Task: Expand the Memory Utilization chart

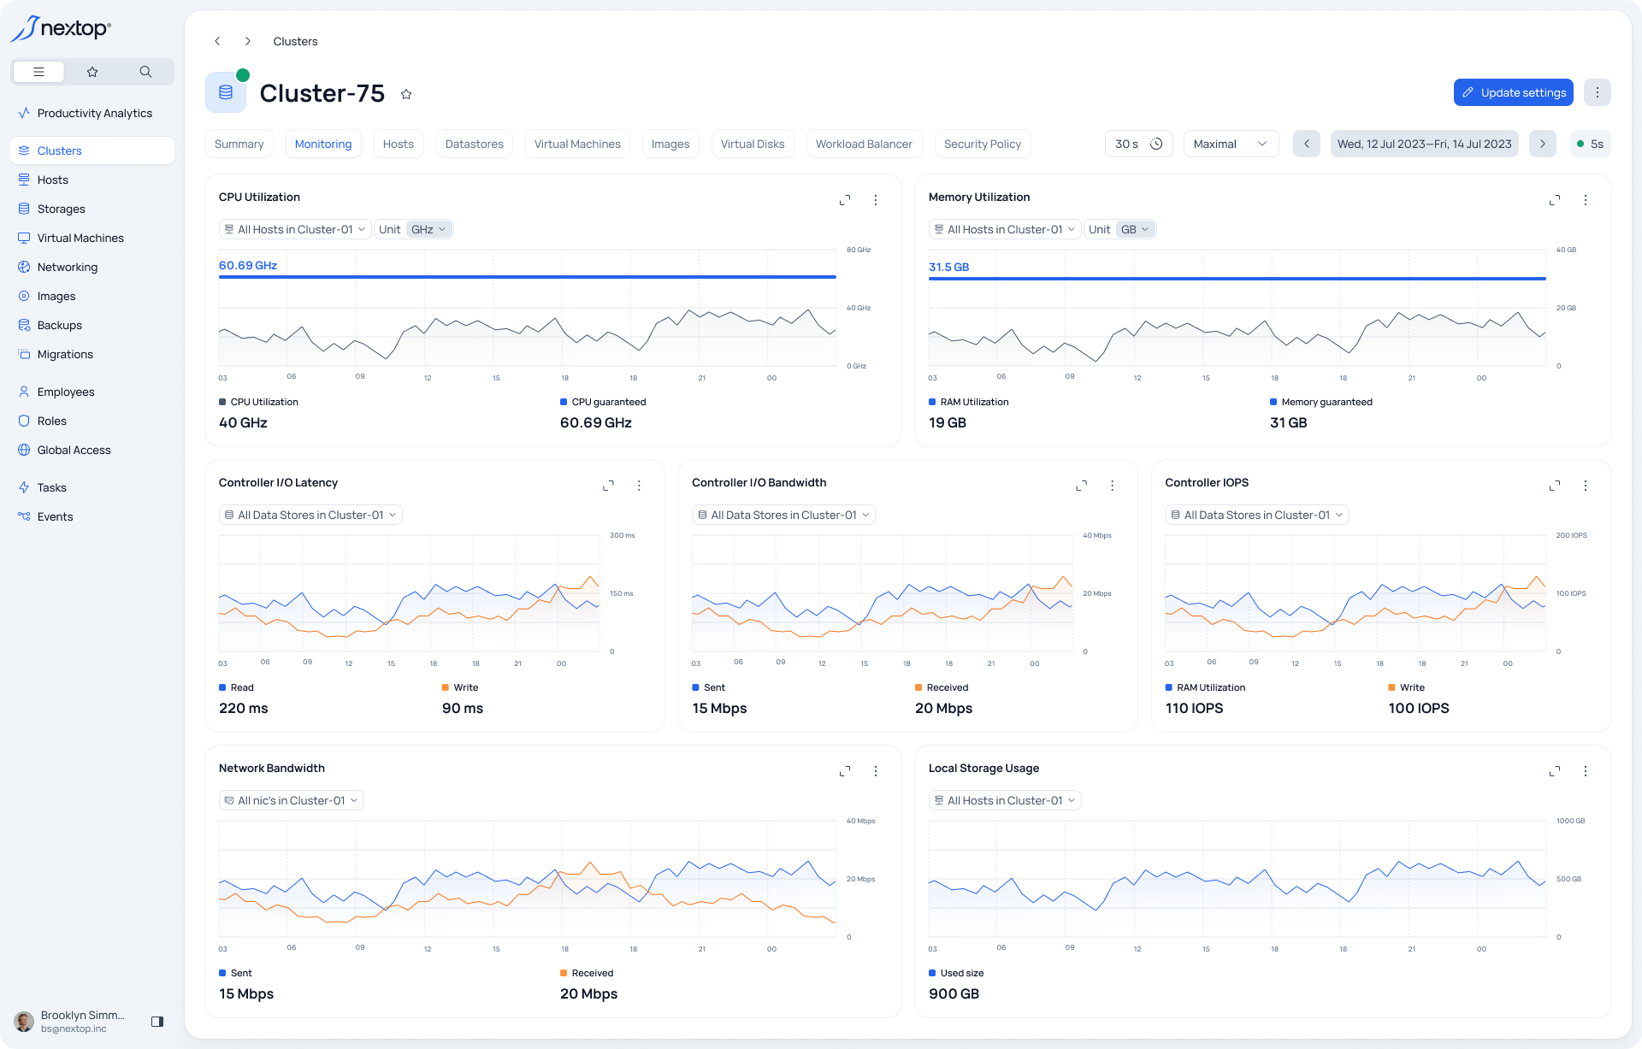Action: point(1555,200)
